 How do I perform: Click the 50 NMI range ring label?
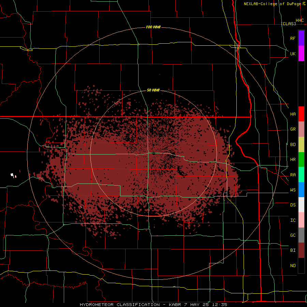tap(153, 90)
